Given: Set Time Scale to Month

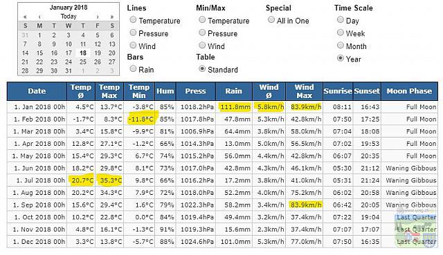Looking at the screenshot, I should coord(341,45).
